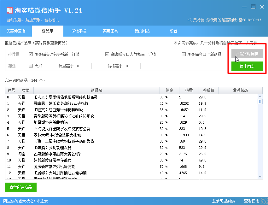Select row 卡通十二星座腰枕抱枕被子两用靠垫

131,141
